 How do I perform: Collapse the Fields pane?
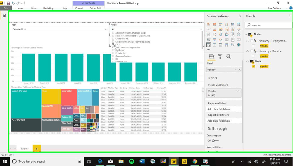[x=290, y=16]
